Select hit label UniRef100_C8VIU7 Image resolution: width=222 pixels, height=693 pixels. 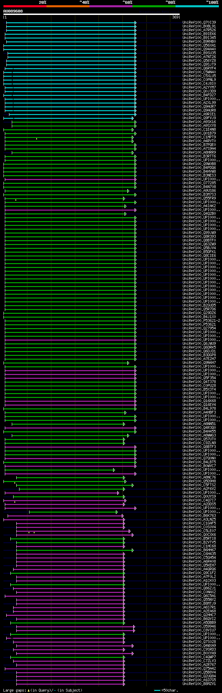pos(199,630)
